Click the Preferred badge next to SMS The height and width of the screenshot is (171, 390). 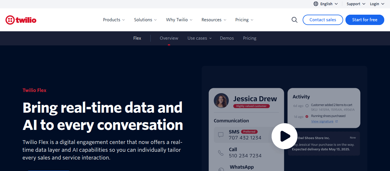tap(249, 132)
